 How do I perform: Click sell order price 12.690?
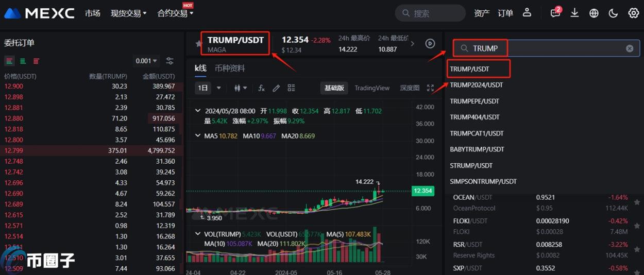(x=13, y=194)
